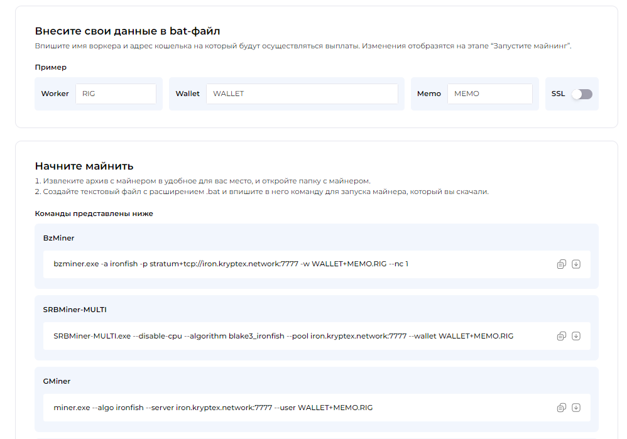627x439 pixels.
Task: Click the miner.exe --algo ironfish command text
Action: 213,408
